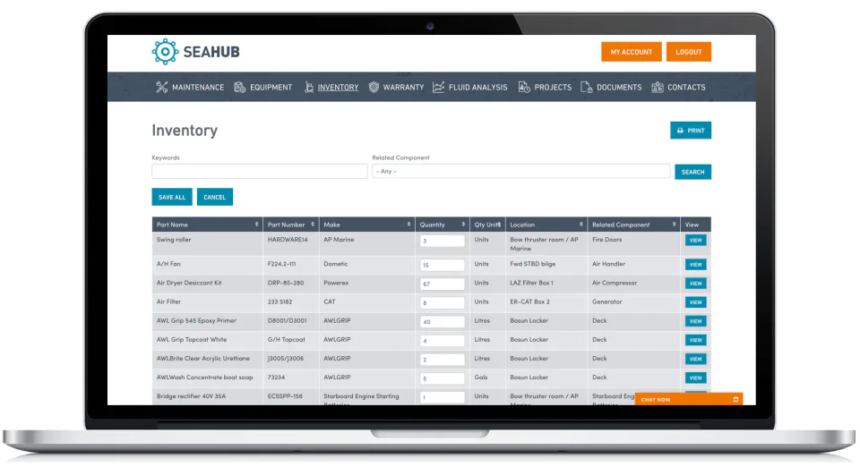Click the Cancel button
Viewport: 860px width, 475px height.
click(214, 197)
